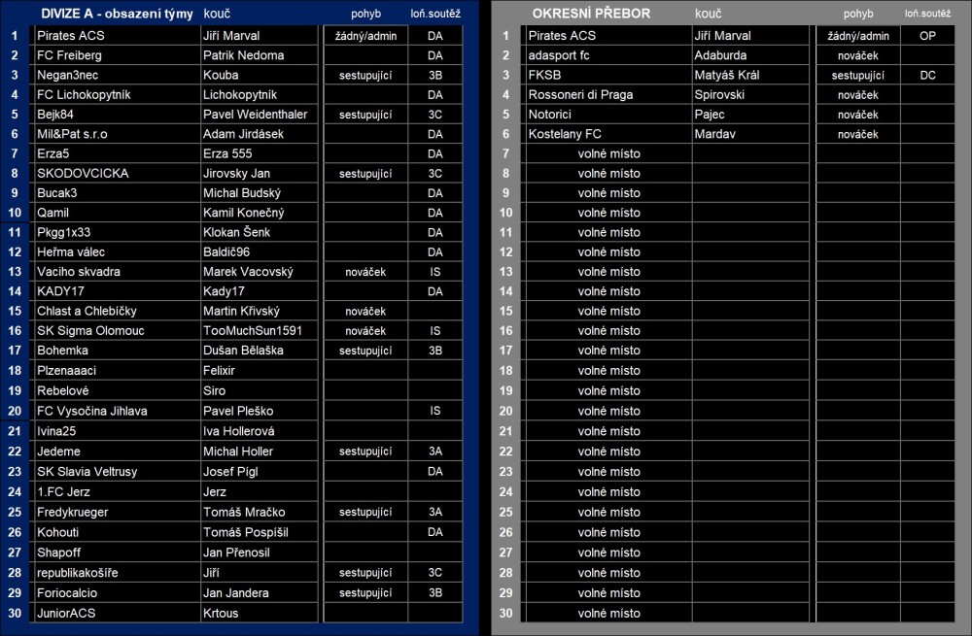Click the Rossoneri di Praga team cell
972x636 pixels.
[x=608, y=95]
